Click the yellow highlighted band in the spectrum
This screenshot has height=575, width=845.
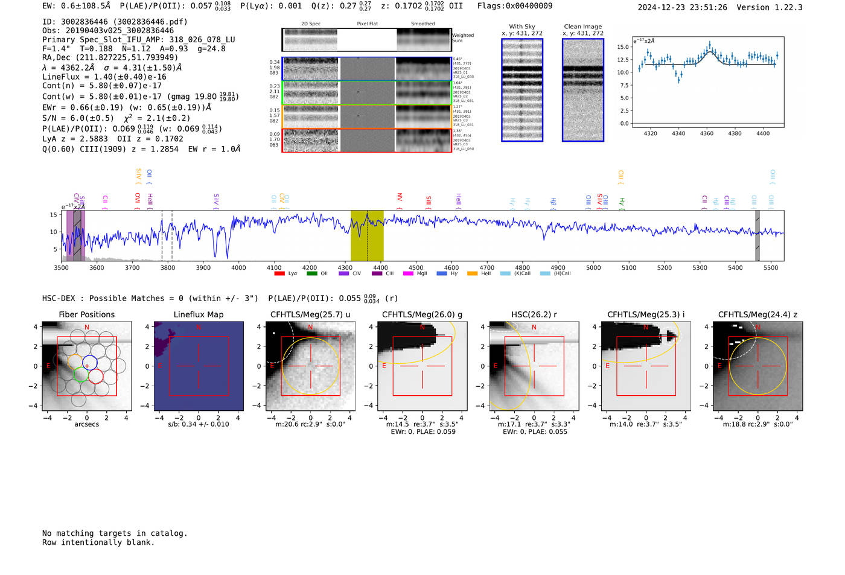(367, 235)
